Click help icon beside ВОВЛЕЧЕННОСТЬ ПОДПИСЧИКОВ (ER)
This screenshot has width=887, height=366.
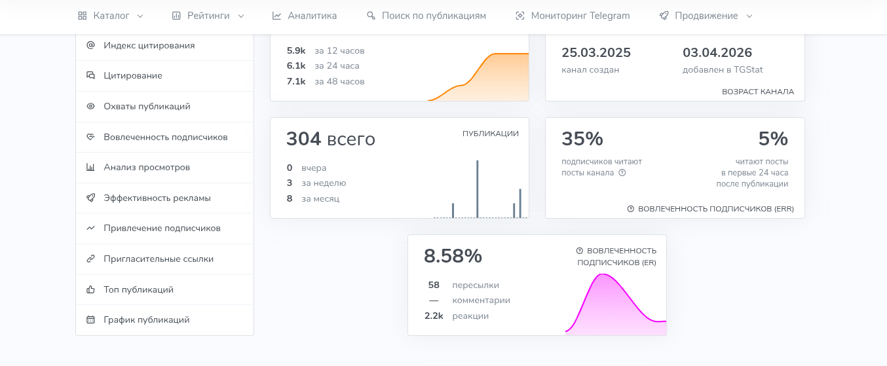pos(580,251)
